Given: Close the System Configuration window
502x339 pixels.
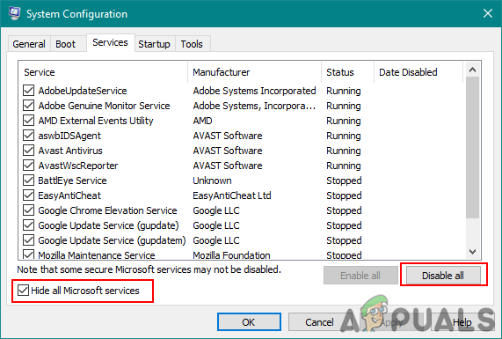Looking at the screenshot, I should [488, 13].
